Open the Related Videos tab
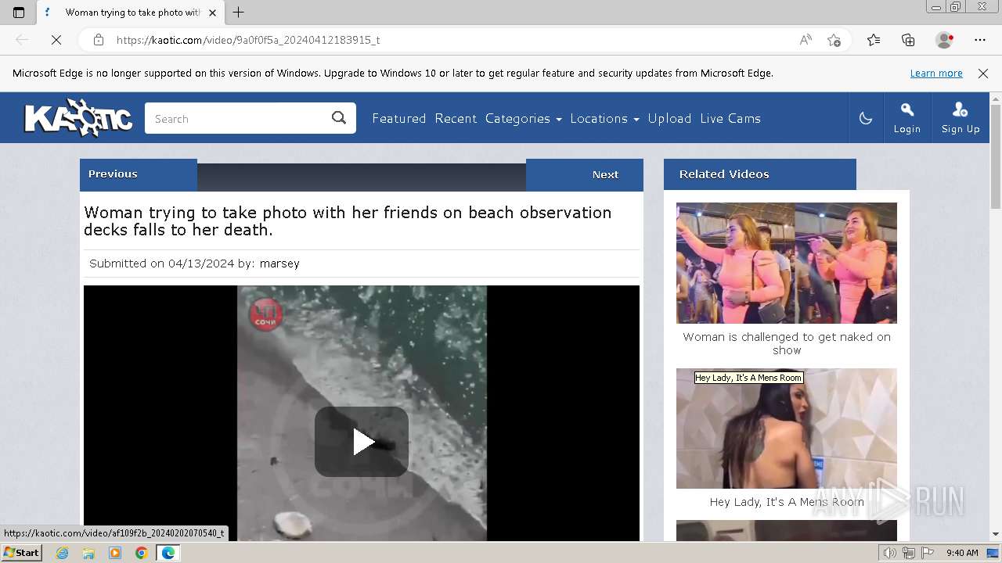The width and height of the screenshot is (1002, 563). 760,174
